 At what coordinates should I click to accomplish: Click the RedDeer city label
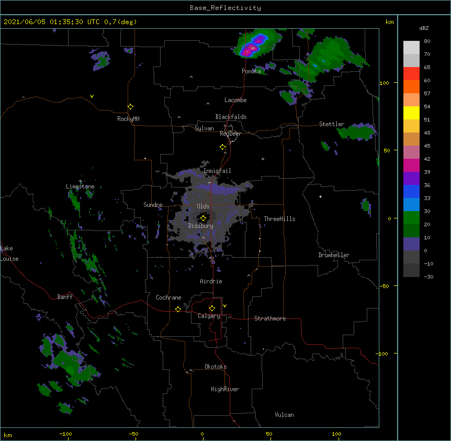pyautogui.click(x=230, y=134)
